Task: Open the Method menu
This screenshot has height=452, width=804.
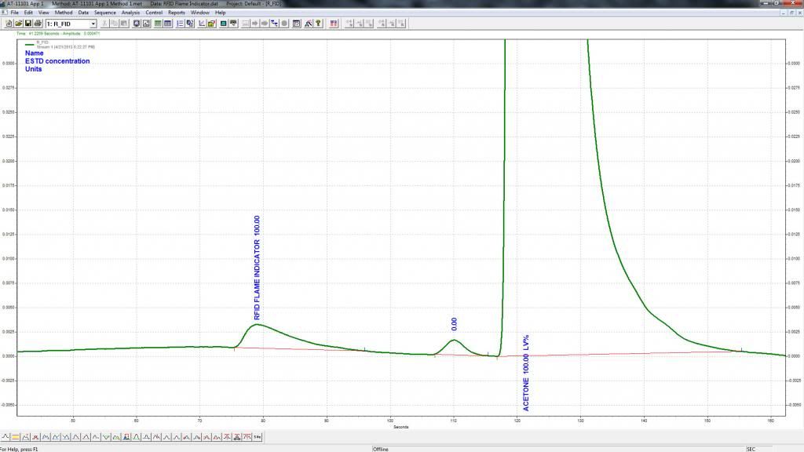Action: (64, 13)
